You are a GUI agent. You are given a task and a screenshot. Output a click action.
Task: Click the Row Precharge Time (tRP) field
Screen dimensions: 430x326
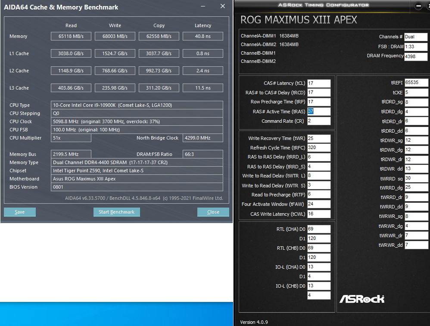point(319,102)
